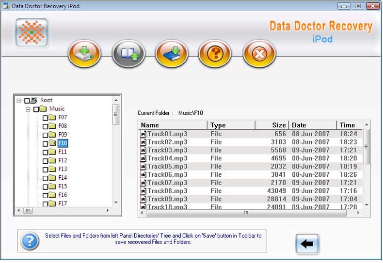Image resolution: width=383 pixels, height=263 pixels.
Task: Click the up arrow of tree scrollbar
Action: coord(116,100)
